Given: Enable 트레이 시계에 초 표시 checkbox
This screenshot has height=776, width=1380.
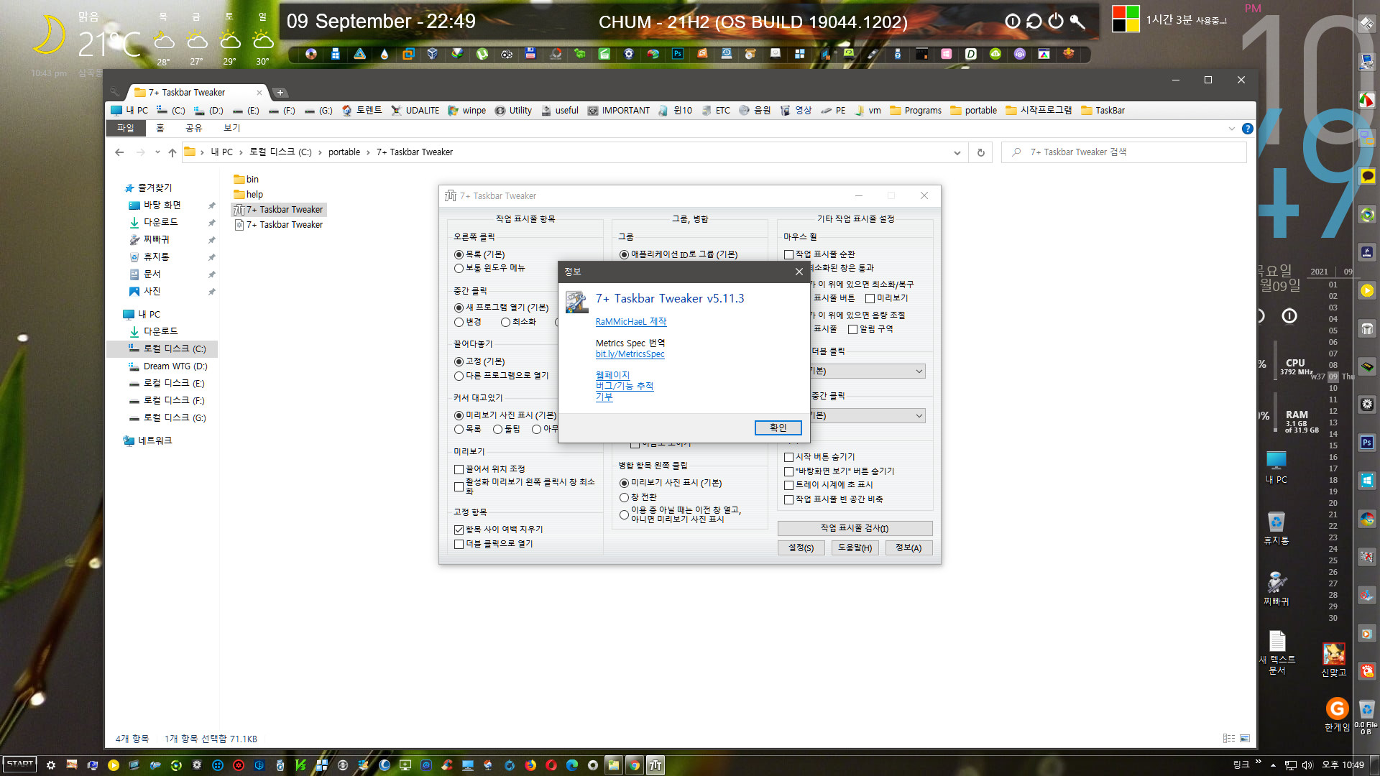Looking at the screenshot, I should pos(828,485).
